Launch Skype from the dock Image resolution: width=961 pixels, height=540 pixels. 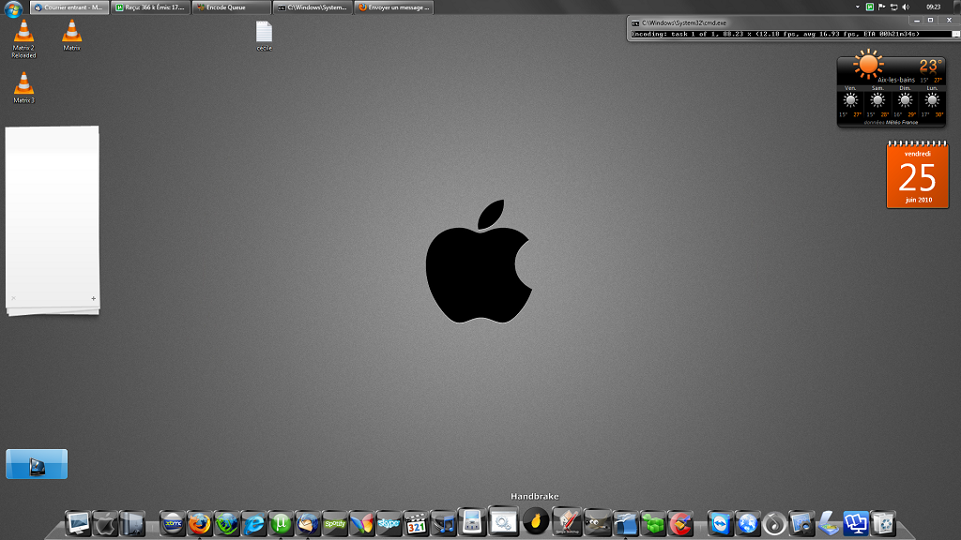389,523
